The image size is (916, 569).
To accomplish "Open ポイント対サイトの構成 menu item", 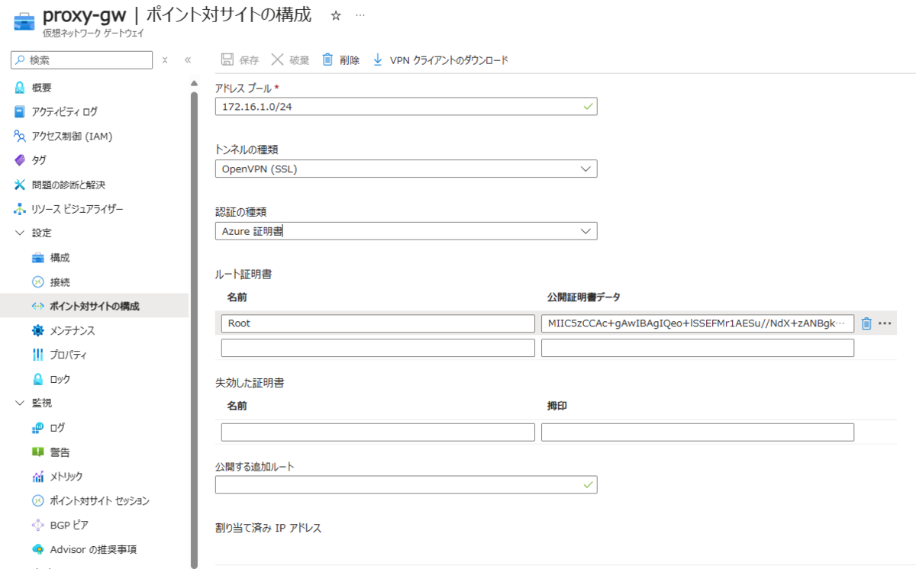I will 95,306.
